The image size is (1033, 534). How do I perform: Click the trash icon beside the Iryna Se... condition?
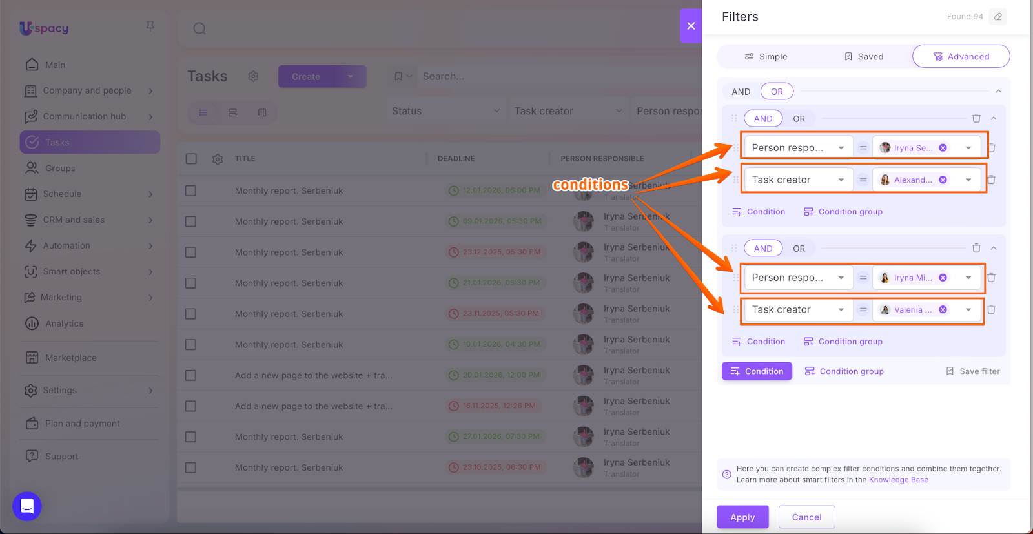(x=991, y=148)
